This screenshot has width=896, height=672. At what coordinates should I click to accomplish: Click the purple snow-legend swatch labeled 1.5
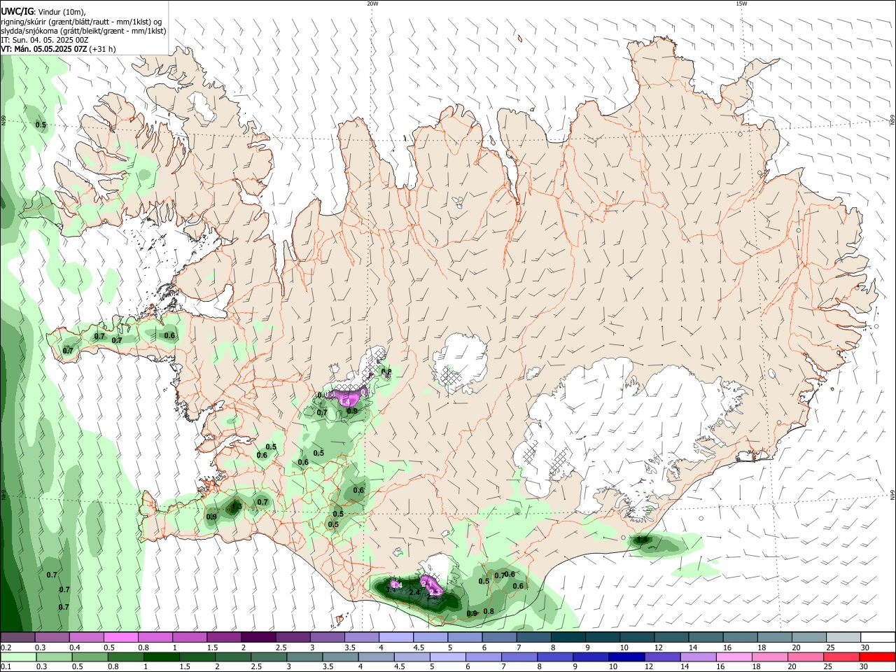point(223,637)
